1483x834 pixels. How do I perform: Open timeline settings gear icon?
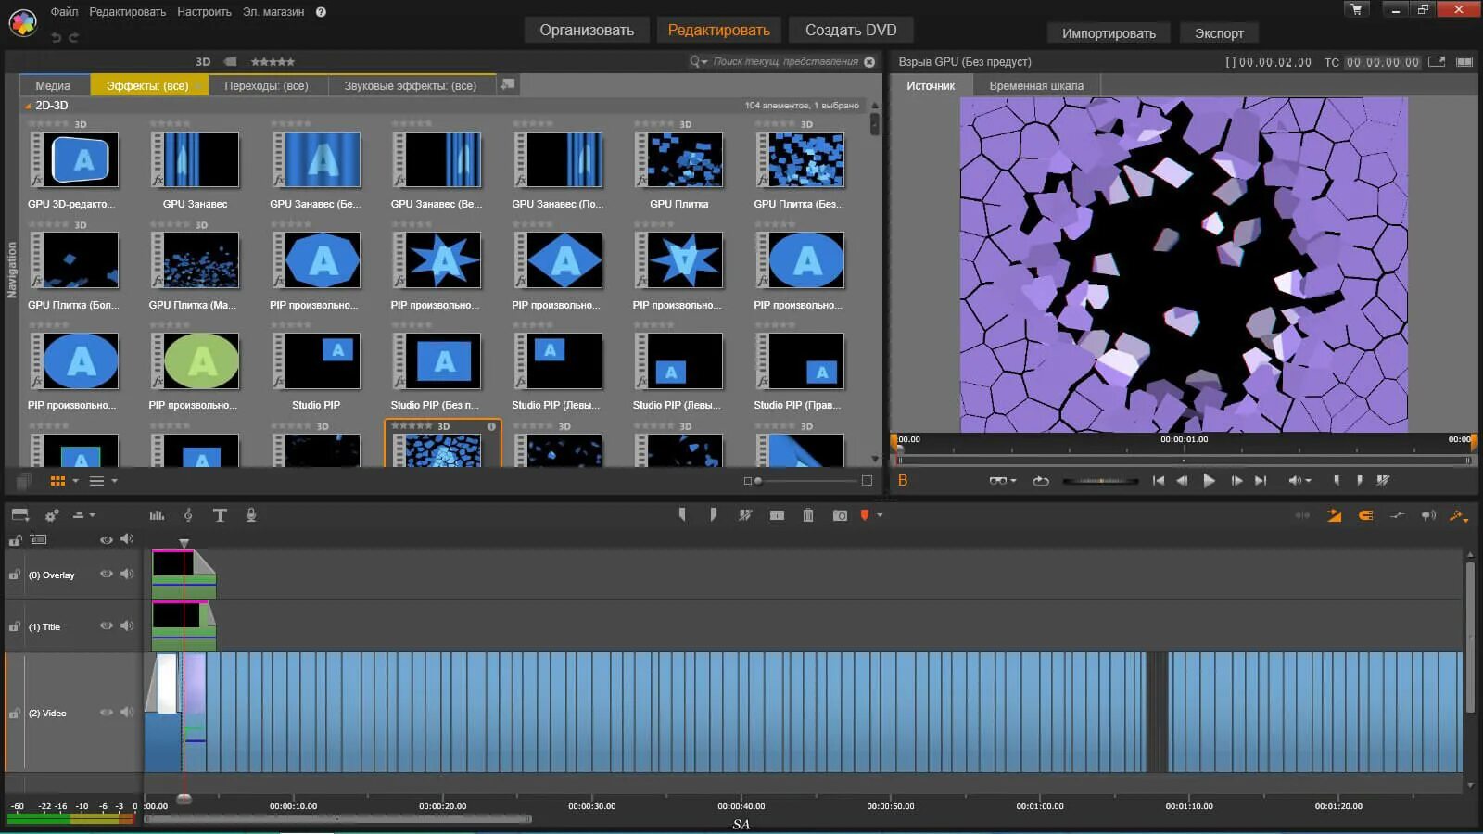[x=52, y=515]
